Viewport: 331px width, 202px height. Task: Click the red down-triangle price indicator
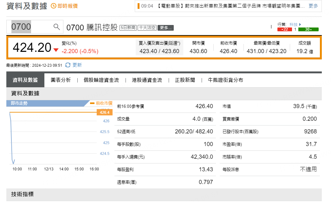point(56,50)
